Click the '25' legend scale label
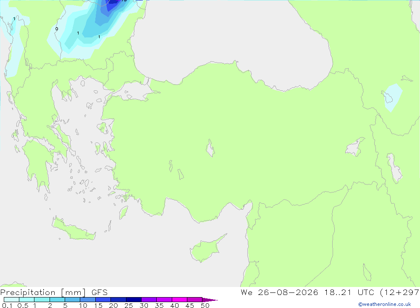 tap(129, 305)
